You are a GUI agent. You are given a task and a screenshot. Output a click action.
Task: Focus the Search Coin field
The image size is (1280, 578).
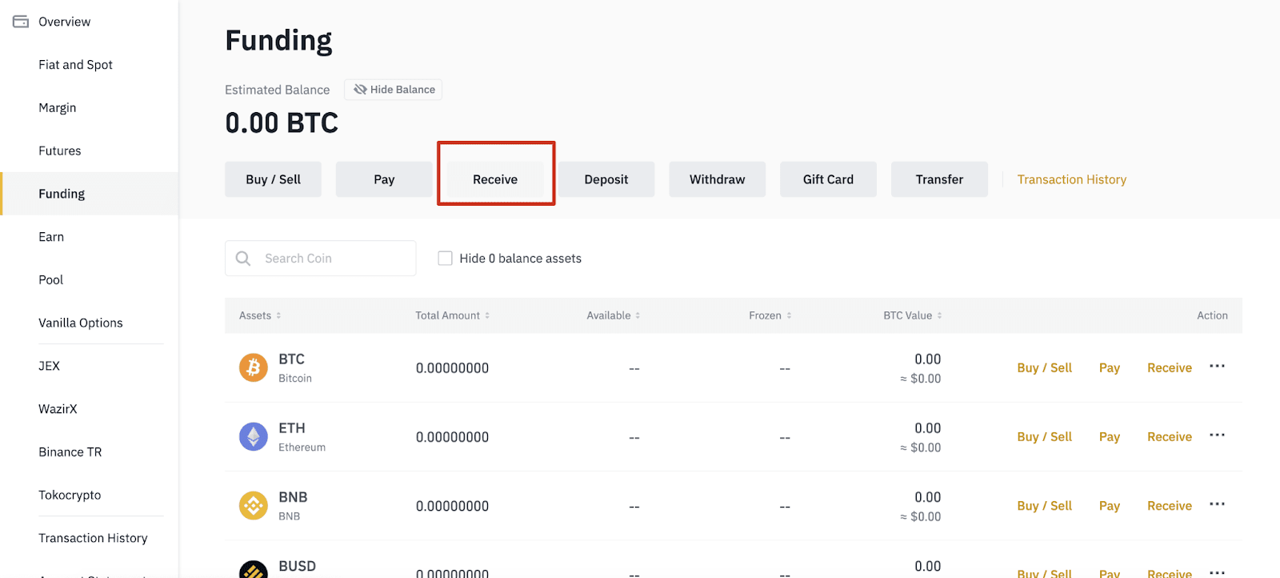(x=320, y=258)
